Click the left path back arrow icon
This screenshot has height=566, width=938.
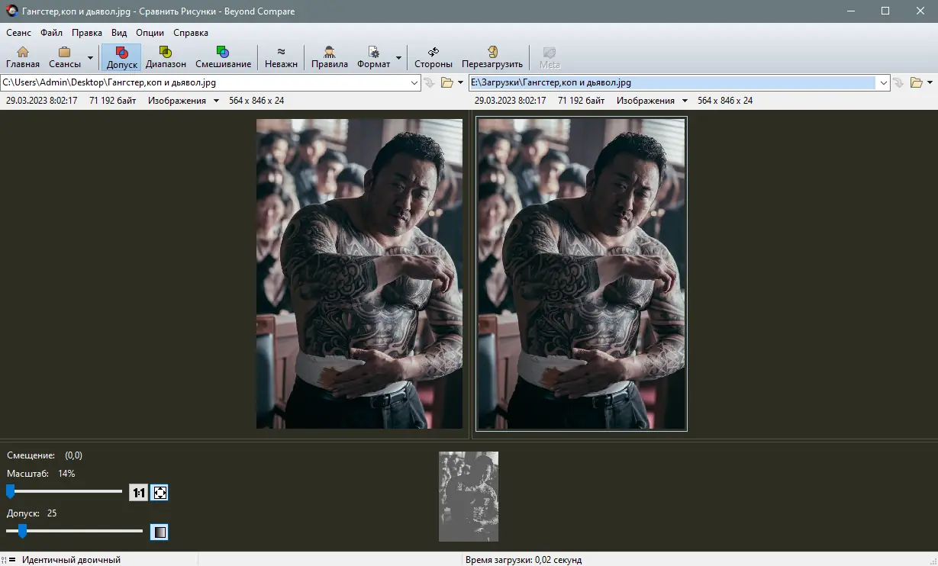[x=430, y=82]
